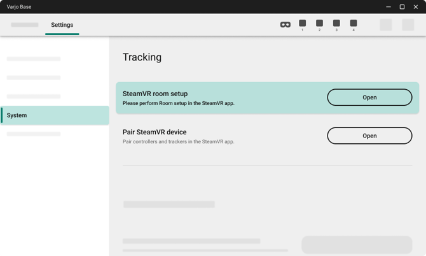
Task: Click the gray placeholder button at bottom right
Action: (x=357, y=245)
